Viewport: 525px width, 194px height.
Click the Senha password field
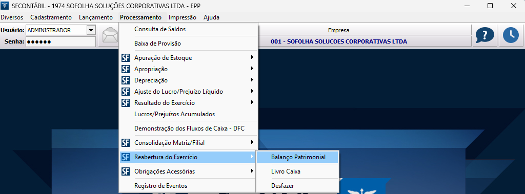(x=60, y=42)
